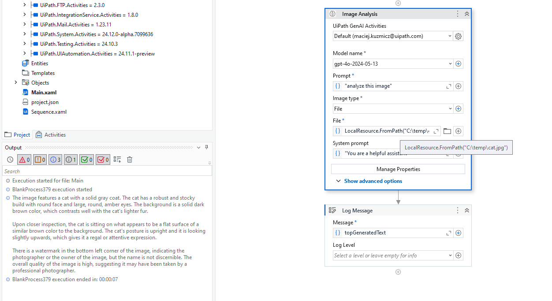The image size is (552, 301).
Task: Browse for a file using the folder icon
Action: (x=447, y=131)
